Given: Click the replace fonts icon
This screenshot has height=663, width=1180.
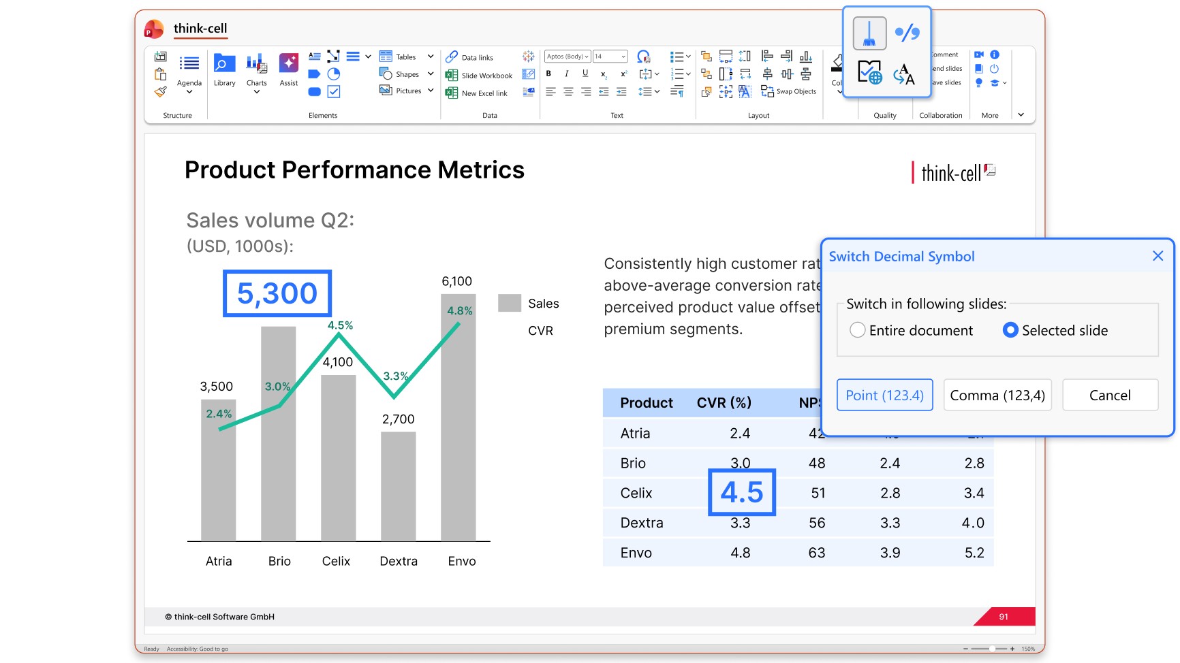Looking at the screenshot, I should (x=905, y=74).
